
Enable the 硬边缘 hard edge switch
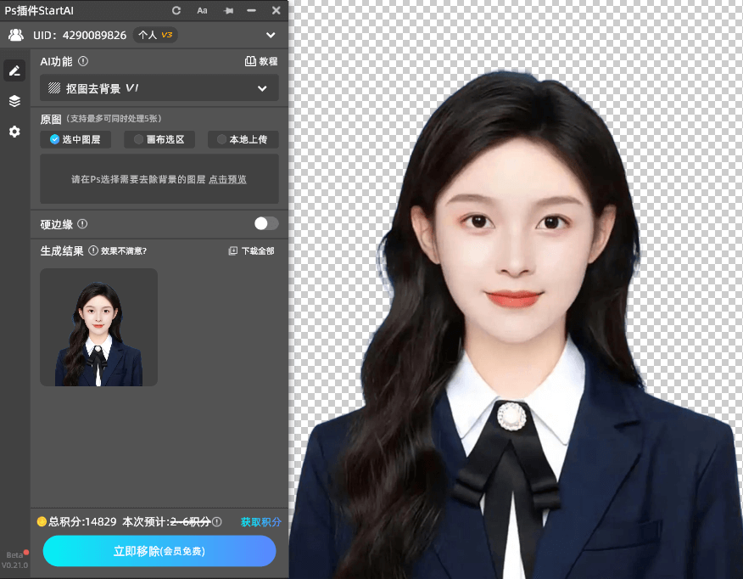pos(265,223)
